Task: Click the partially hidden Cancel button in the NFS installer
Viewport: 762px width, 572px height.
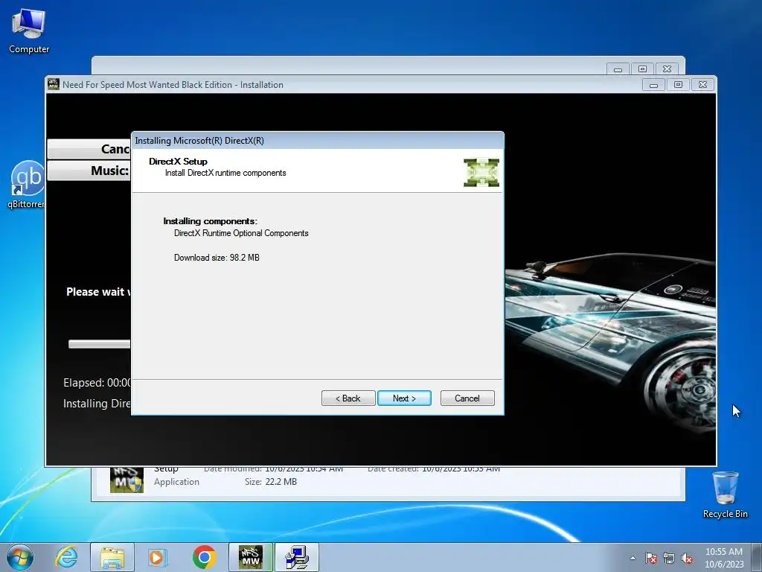Action: pos(89,149)
